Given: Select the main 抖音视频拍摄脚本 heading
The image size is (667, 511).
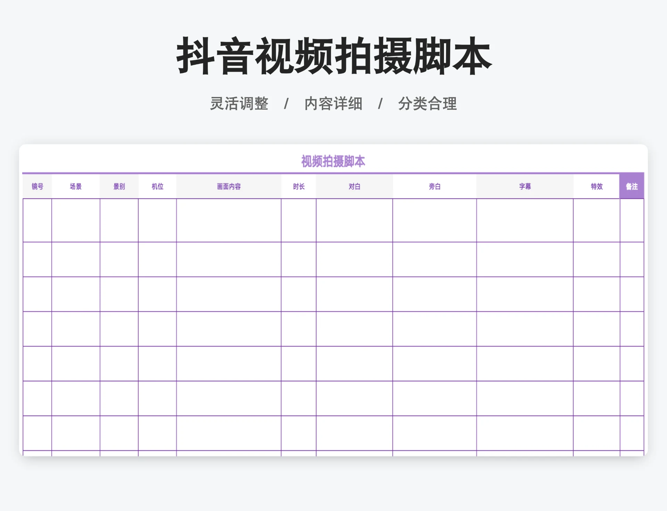Looking at the screenshot, I should (333, 56).
